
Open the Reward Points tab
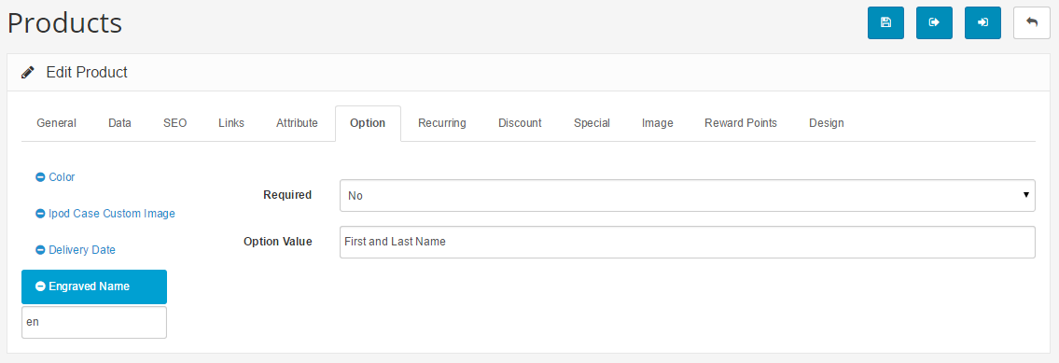pyautogui.click(x=740, y=123)
